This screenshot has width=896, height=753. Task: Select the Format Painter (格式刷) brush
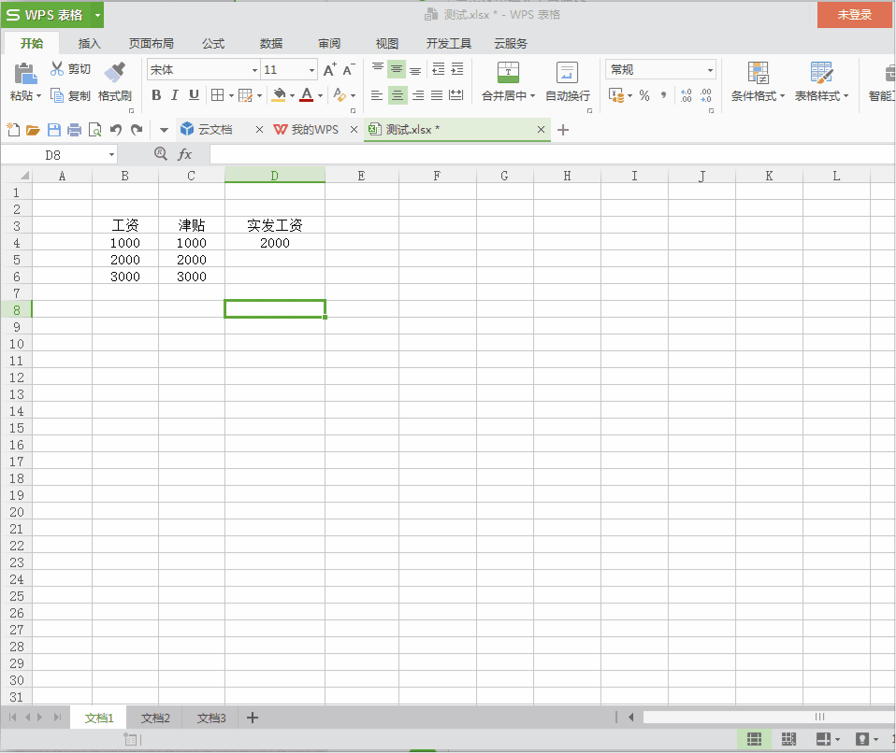115,73
